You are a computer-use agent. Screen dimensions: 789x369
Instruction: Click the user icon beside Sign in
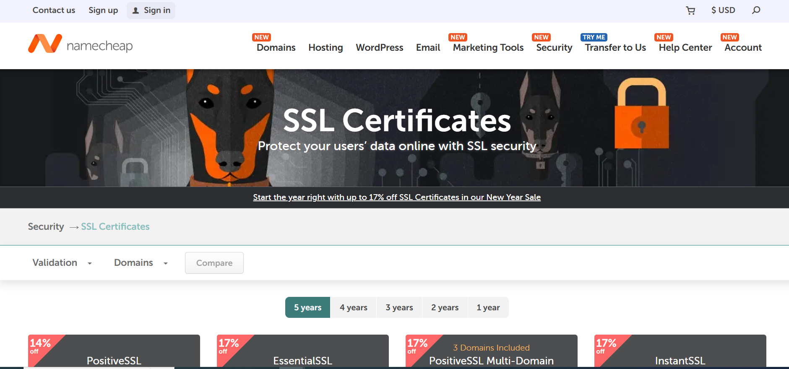[x=135, y=10]
